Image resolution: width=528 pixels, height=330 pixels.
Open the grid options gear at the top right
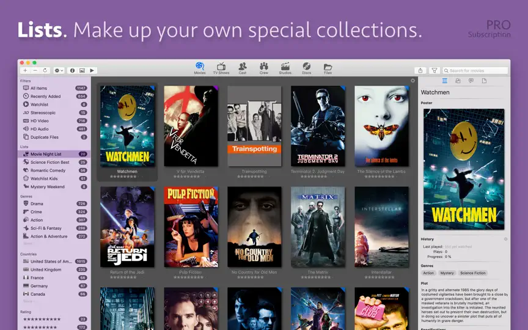[x=413, y=81]
